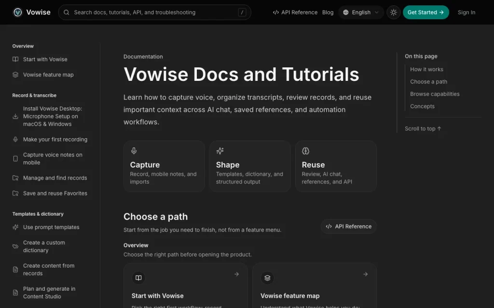
Task: Click the search magnifier icon
Action: [67, 12]
